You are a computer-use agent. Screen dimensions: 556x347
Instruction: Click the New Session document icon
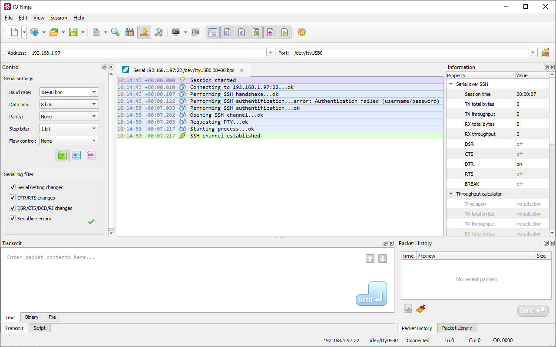pyautogui.click(x=15, y=32)
